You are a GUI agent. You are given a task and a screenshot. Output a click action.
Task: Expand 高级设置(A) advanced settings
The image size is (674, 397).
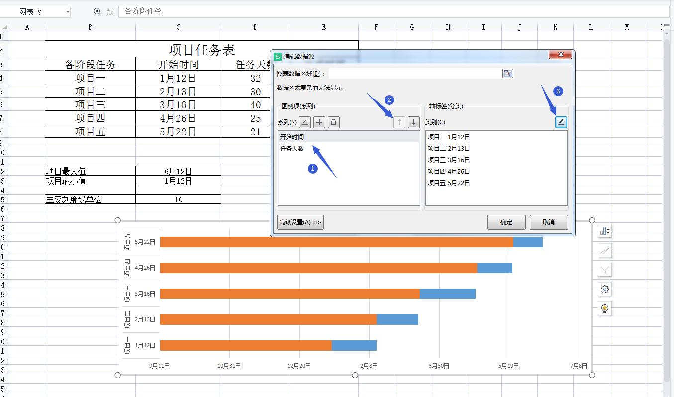(299, 222)
